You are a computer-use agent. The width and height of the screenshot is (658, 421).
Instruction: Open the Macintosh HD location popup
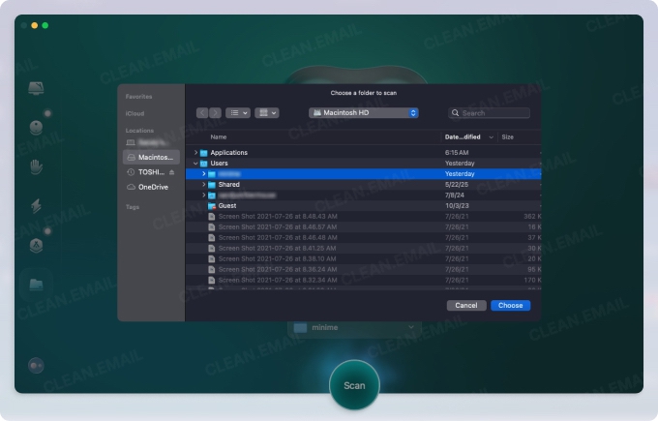coord(364,113)
